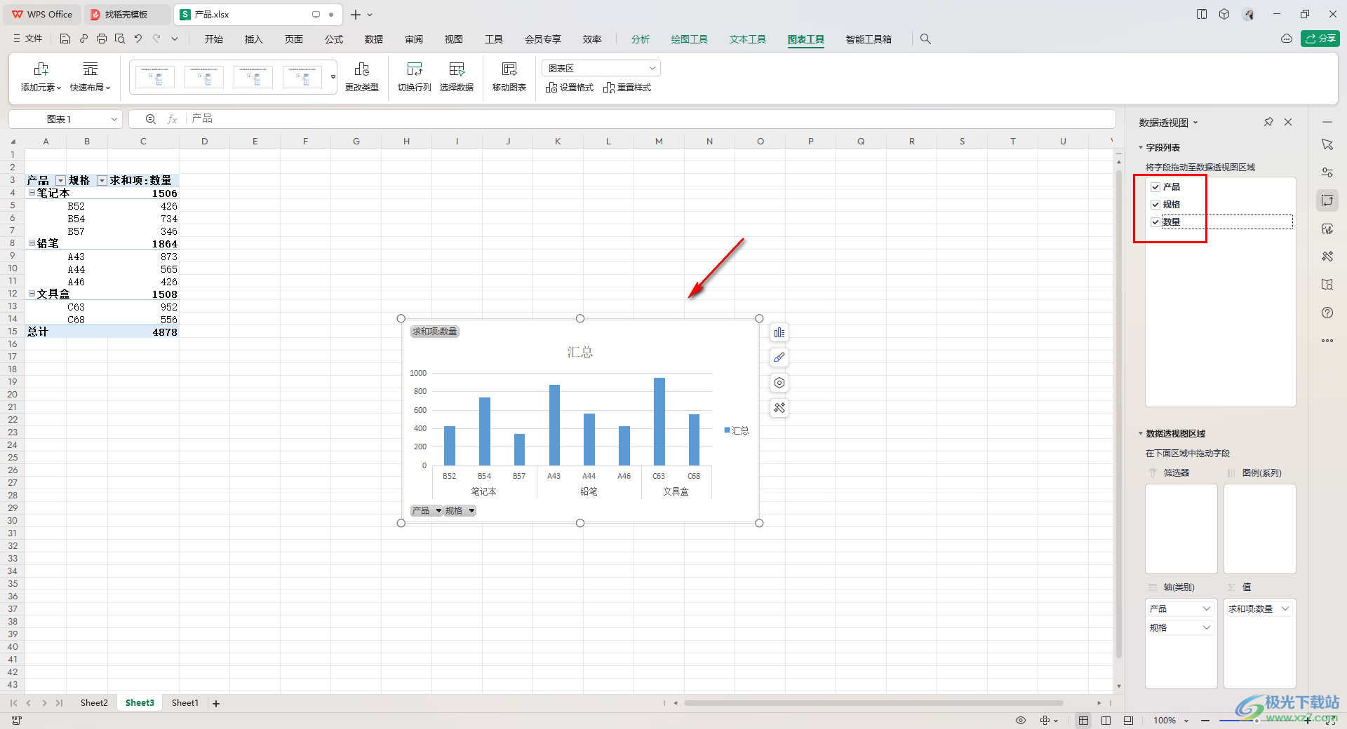Image resolution: width=1347 pixels, height=729 pixels.
Task: Open 规格 filter dropdown in pivot table
Action: pyautogui.click(x=102, y=181)
